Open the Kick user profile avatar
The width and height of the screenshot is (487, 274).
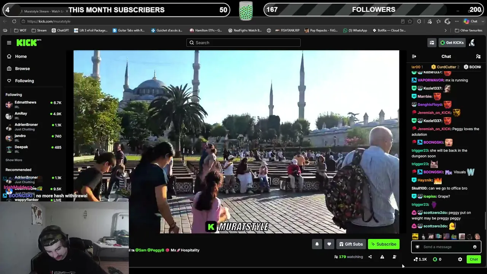pyautogui.click(x=472, y=43)
